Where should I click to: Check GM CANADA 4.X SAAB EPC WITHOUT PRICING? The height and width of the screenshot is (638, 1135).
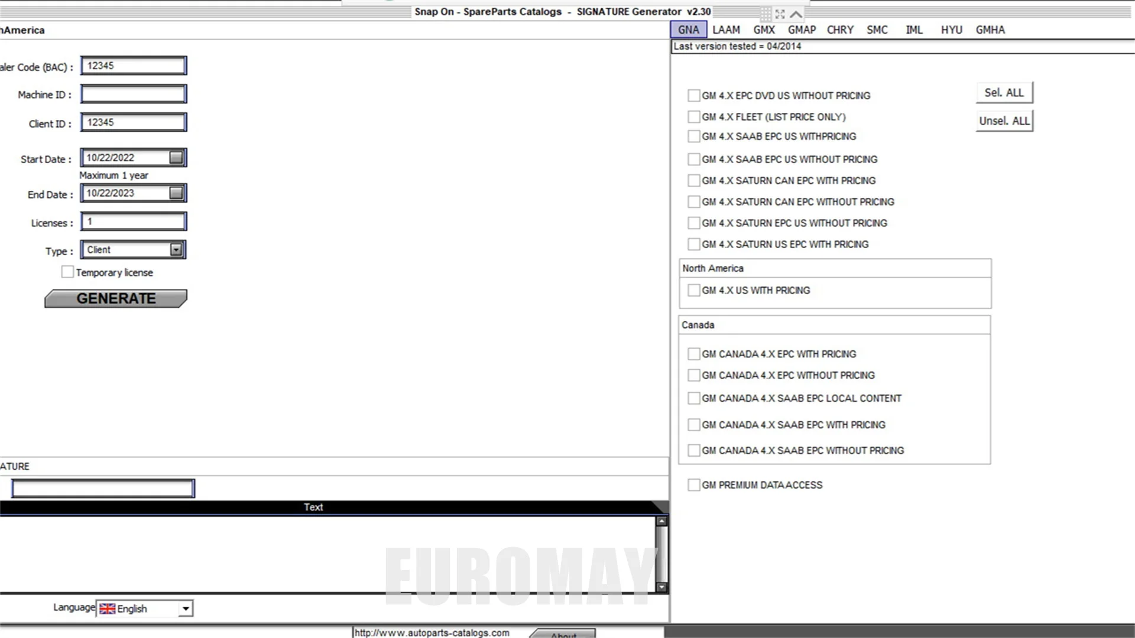coord(694,451)
